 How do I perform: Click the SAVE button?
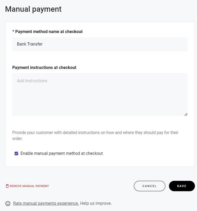pyautogui.click(x=182, y=186)
